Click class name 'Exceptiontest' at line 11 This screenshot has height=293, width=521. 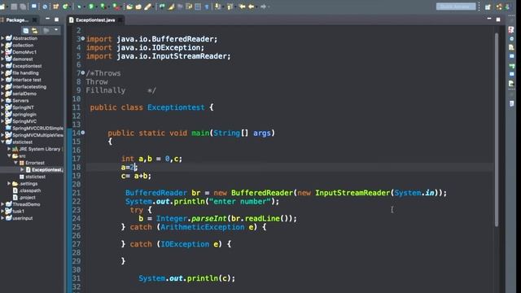click(176, 107)
